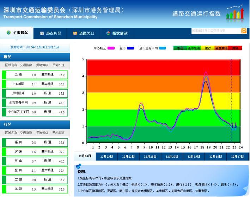Click the 各区 section header
This screenshot has height=198, width=250.
point(35,125)
